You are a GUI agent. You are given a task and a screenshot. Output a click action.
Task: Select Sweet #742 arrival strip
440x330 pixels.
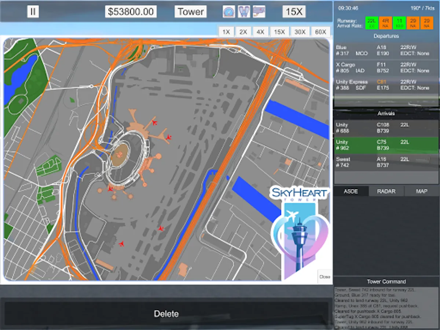click(x=386, y=162)
